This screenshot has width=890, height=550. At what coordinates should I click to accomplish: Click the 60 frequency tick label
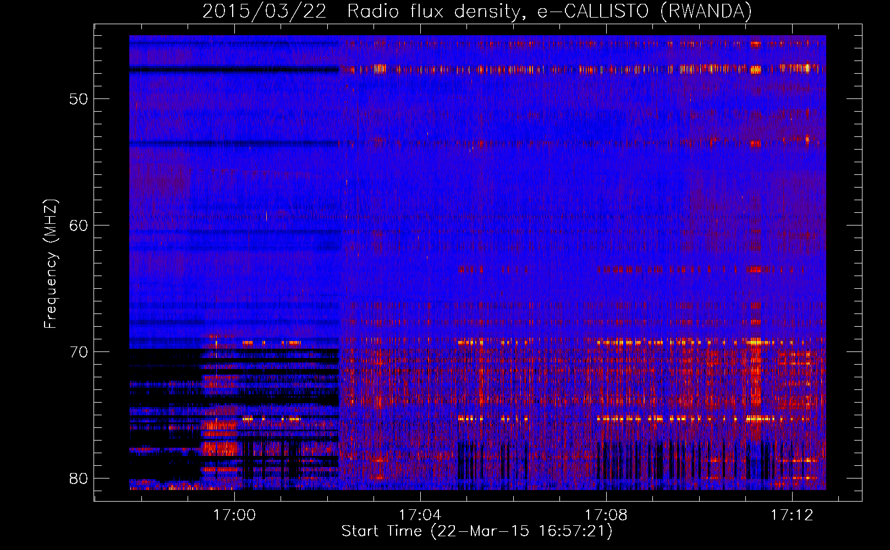[x=79, y=226]
